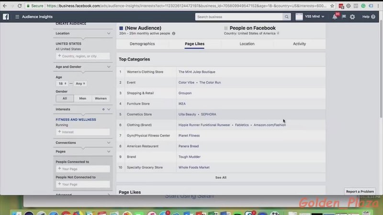Click info icon next to United States of America
Screen dimensions: 383x215
[278, 33]
